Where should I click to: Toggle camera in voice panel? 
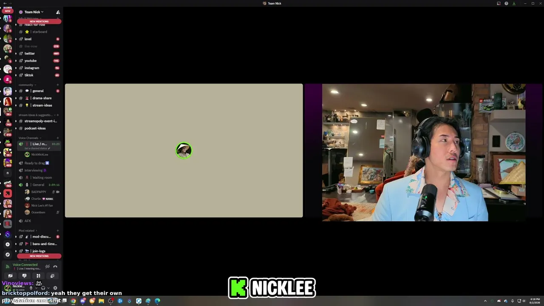click(x=10, y=276)
